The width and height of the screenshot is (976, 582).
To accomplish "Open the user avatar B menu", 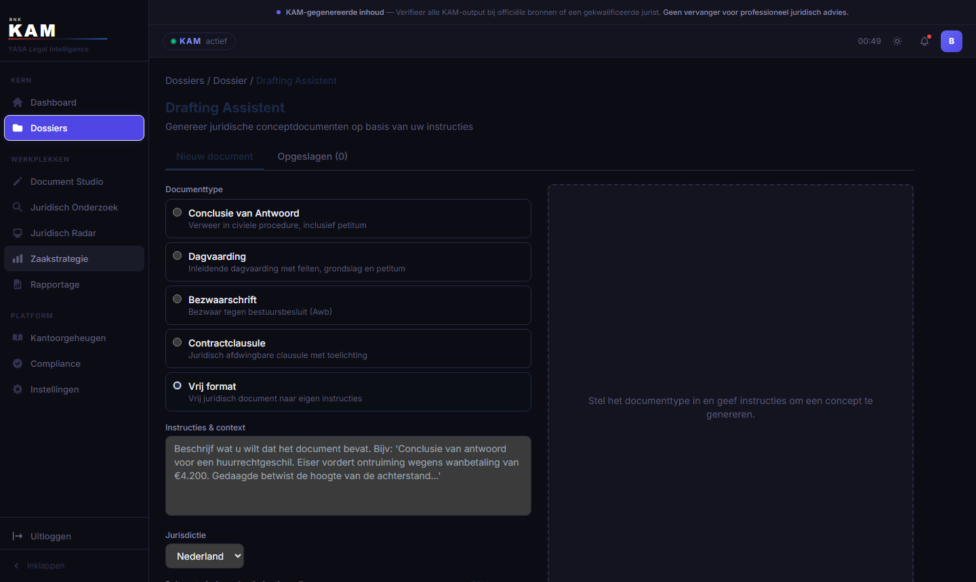I will [952, 41].
